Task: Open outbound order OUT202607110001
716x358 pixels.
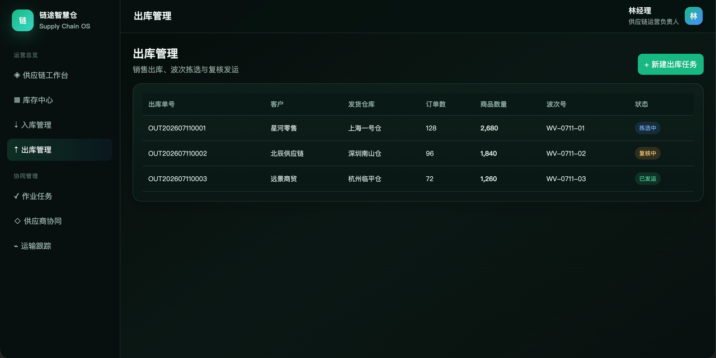Action: click(x=177, y=128)
